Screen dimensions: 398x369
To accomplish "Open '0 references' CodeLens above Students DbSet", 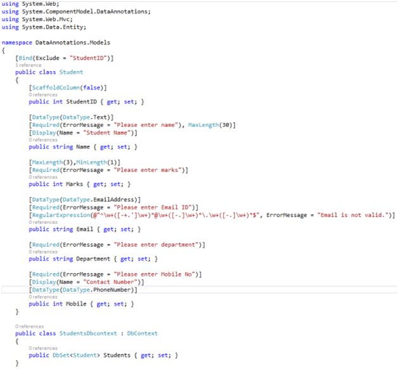I will [43, 348].
